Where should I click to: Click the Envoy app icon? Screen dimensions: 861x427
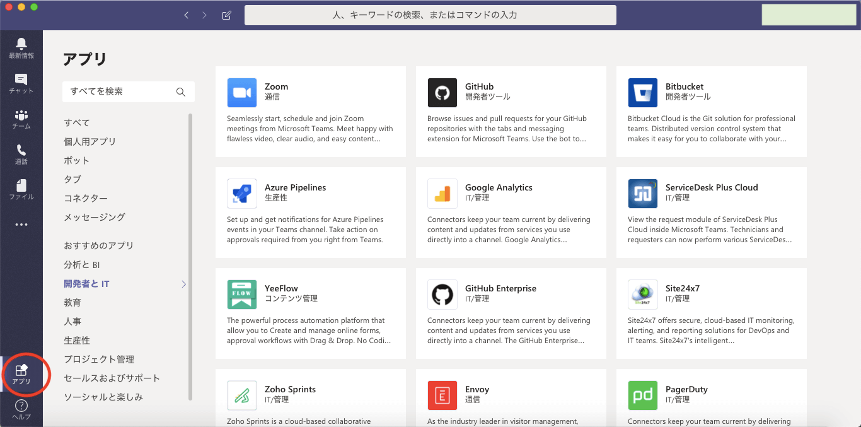[x=442, y=395]
